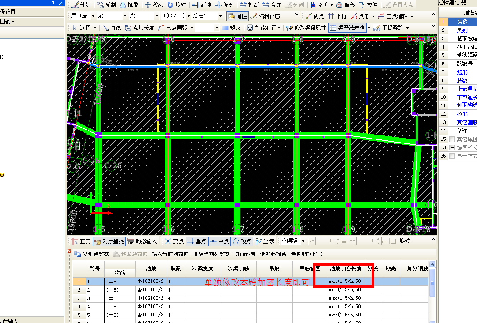The width and height of the screenshot is (477, 323).
Task: Use the 延伸 (extend) tool
Action: point(202,5)
